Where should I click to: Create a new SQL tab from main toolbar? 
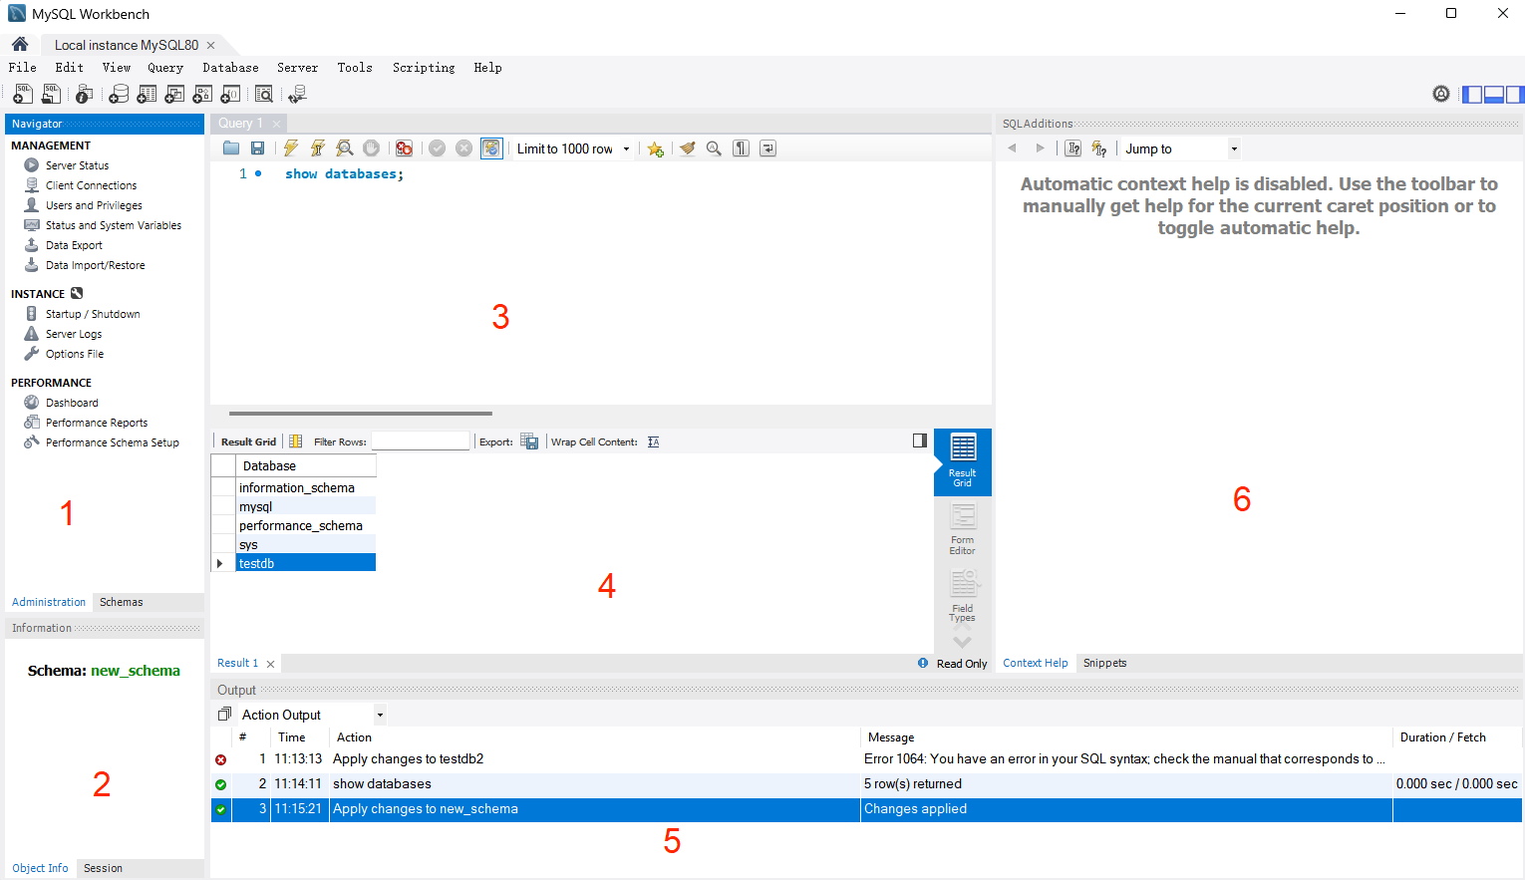point(22,94)
